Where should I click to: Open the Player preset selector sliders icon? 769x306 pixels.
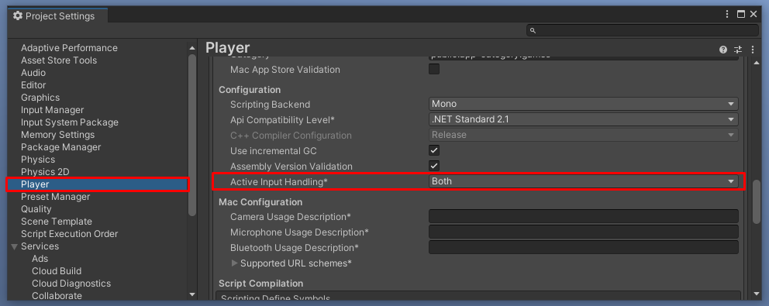(x=738, y=49)
